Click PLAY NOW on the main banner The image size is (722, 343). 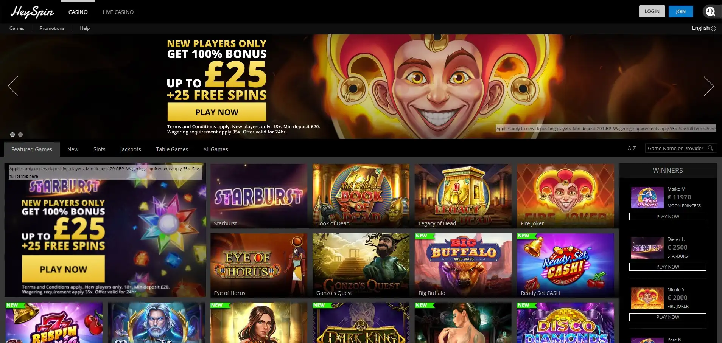217,112
